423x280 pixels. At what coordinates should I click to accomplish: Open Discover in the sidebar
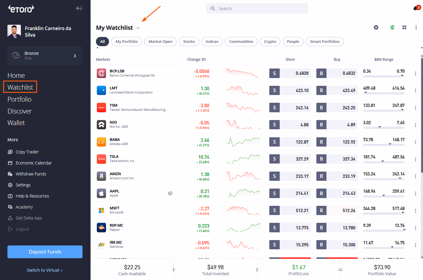click(19, 111)
